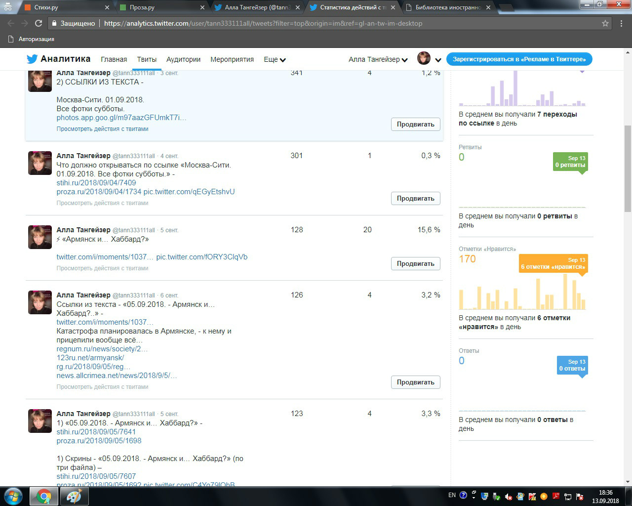Image resolution: width=632 pixels, height=506 pixels.
Task: Open the pic.twitter.com/fORY3ClqVb link
Action: (202, 257)
